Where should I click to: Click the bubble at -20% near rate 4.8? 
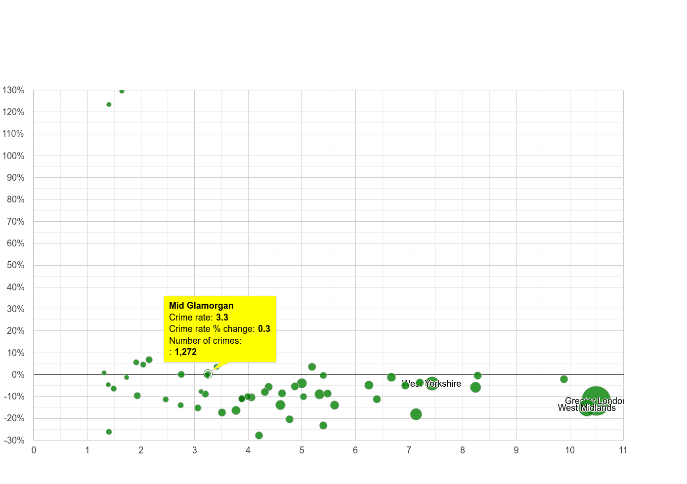(290, 419)
